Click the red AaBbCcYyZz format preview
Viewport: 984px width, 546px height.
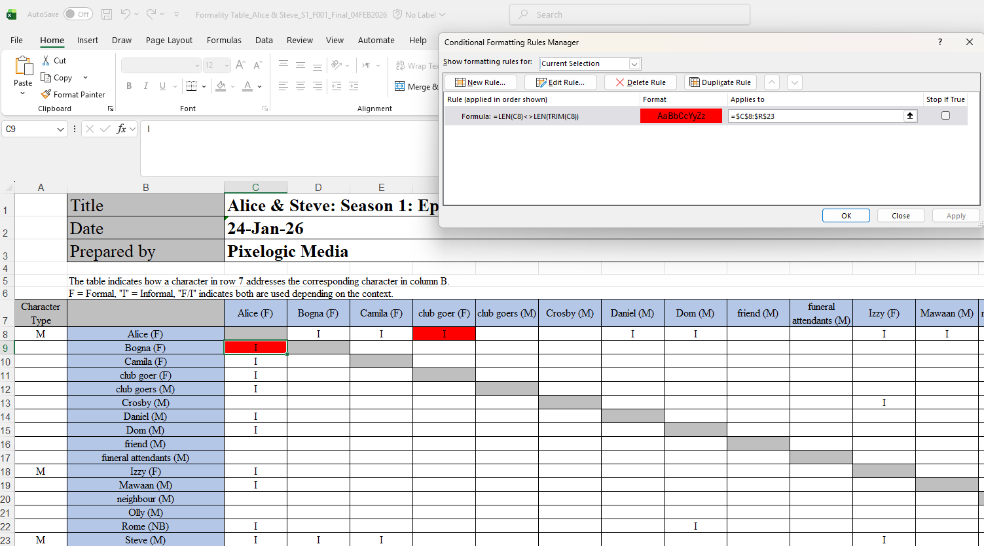coord(681,116)
